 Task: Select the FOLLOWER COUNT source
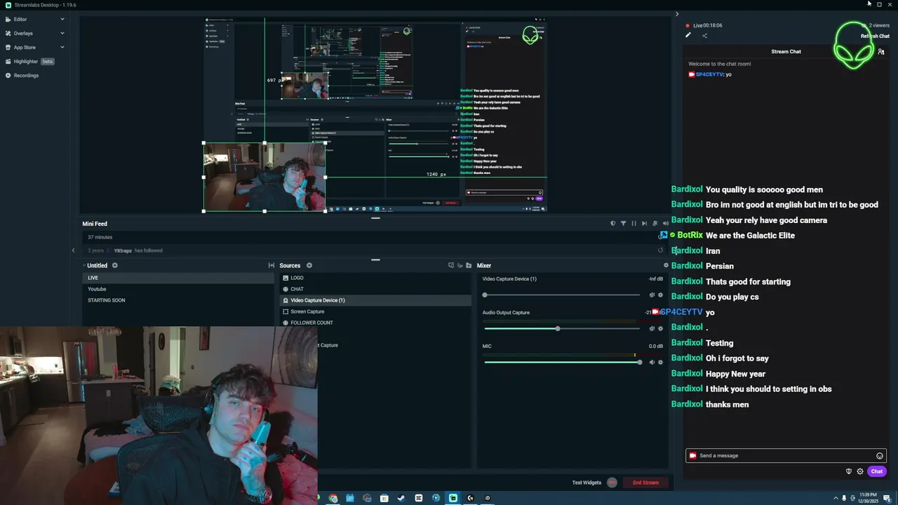pos(376,323)
